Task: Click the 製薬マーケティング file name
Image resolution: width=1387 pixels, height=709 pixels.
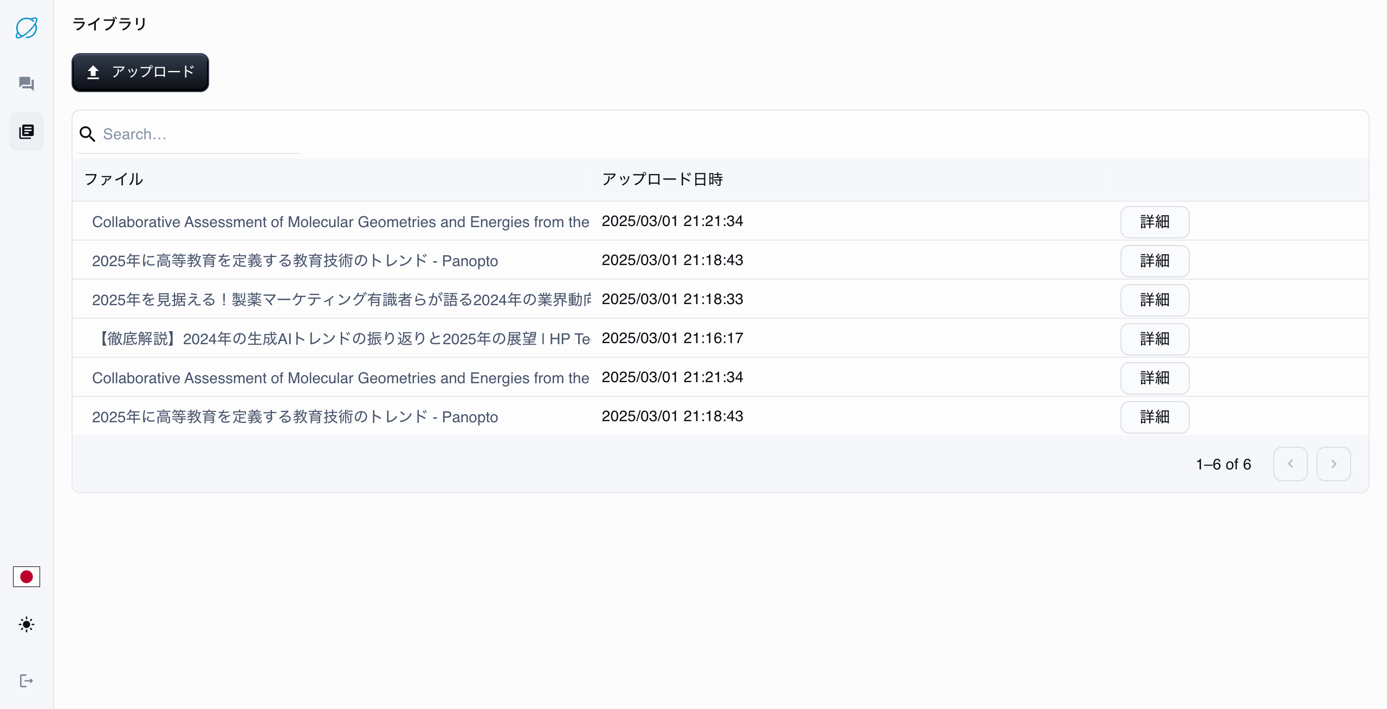Action: coord(341,300)
